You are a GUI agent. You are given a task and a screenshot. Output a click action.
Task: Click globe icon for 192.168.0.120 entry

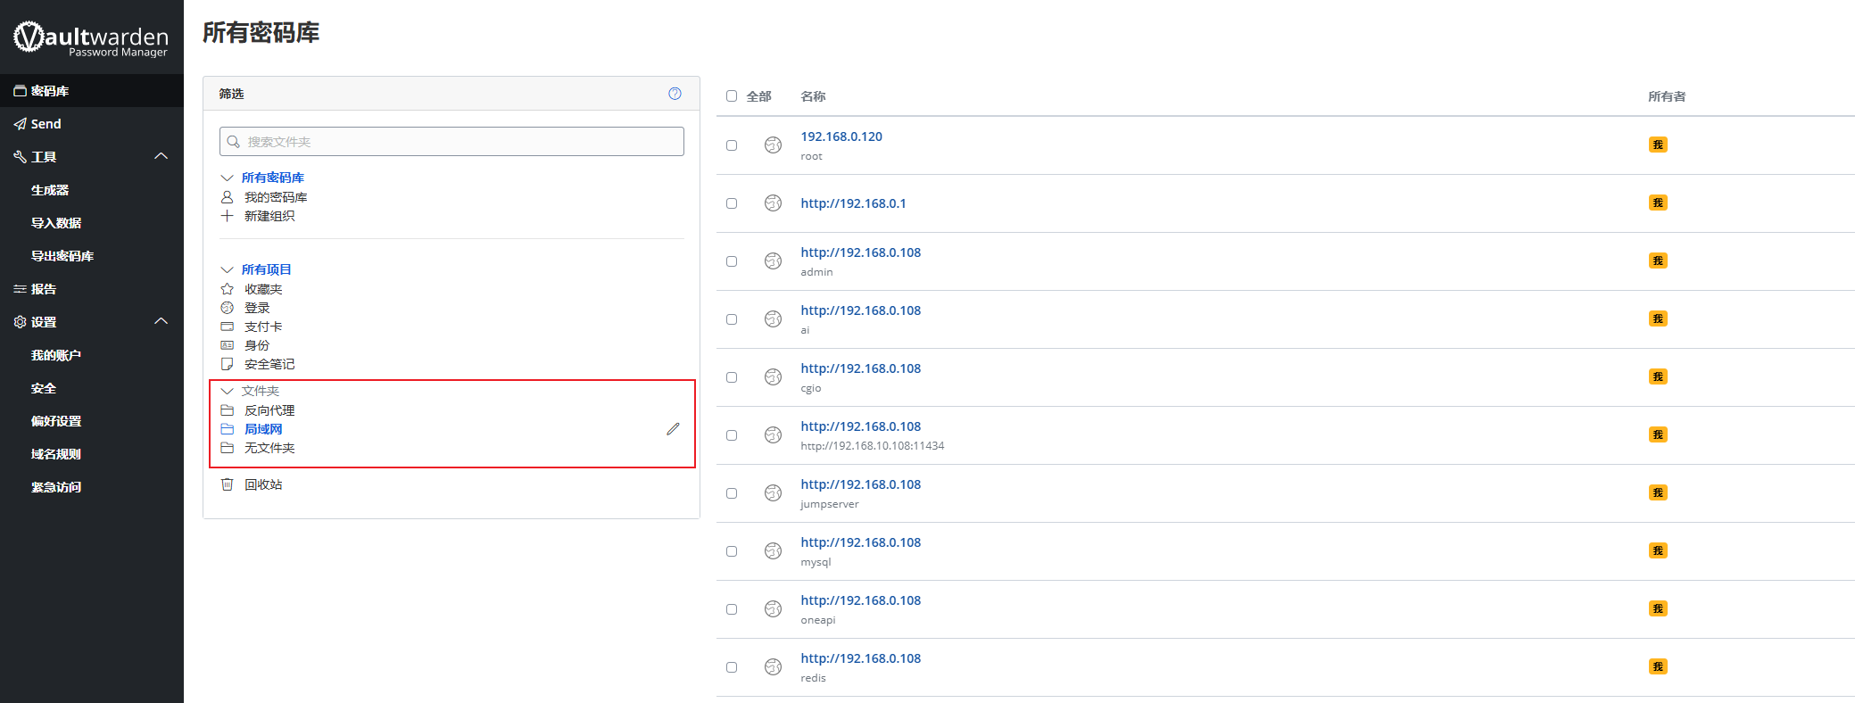(x=773, y=145)
